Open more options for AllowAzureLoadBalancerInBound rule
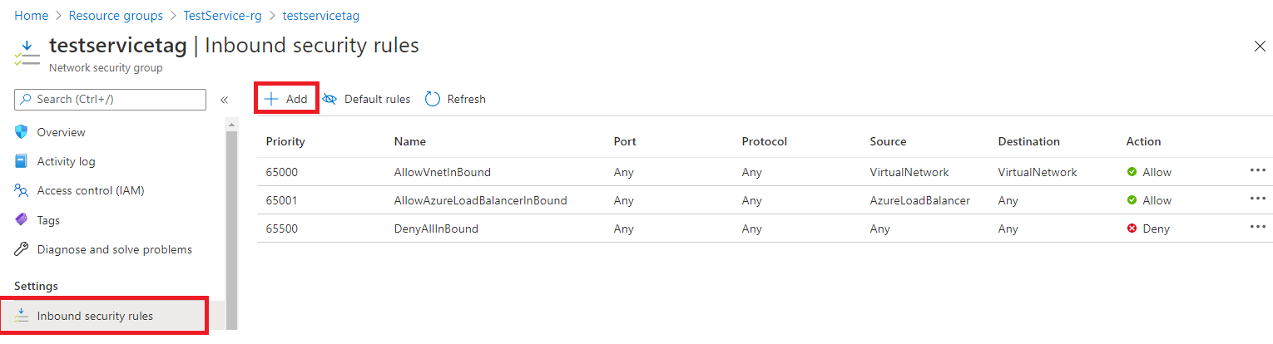Viewport: 1273px width, 344px height. (x=1257, y=199)
